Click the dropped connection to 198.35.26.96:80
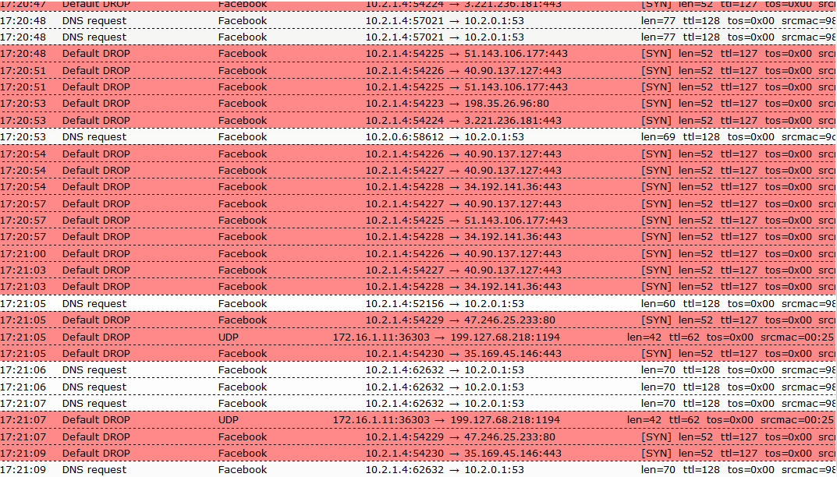 pyautogui.click(x=418, y=104)
